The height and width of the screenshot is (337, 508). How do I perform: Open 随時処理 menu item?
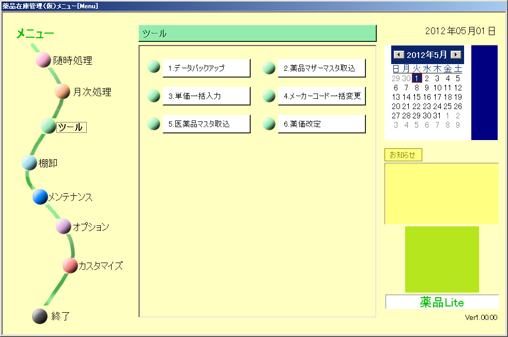coord(72,60)
